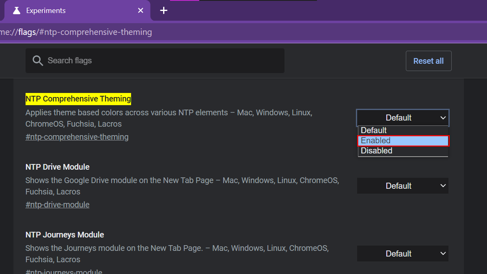
Task: Expand the NTP Journeys Module dropdown
Action: [403, 254]
